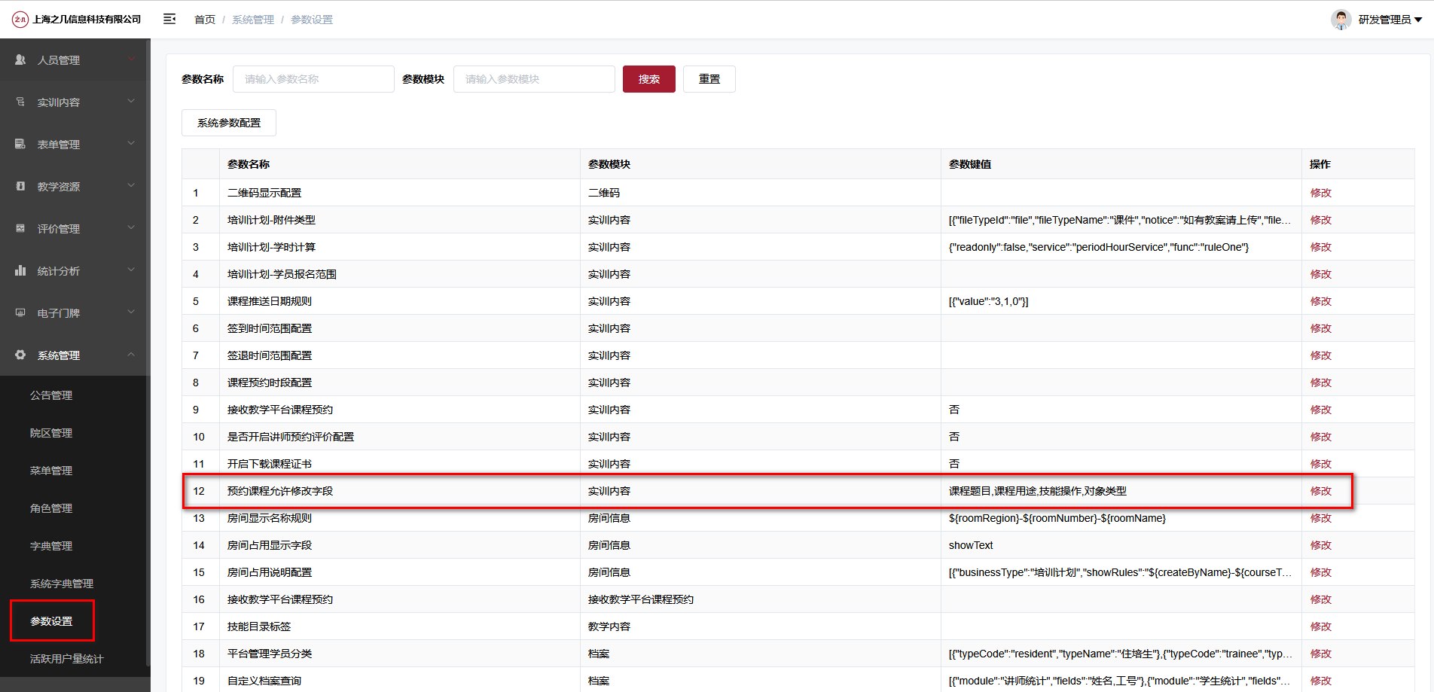Click 修改 for 房间占用说明配置
1434x692 pixels.
[1320, 572]
